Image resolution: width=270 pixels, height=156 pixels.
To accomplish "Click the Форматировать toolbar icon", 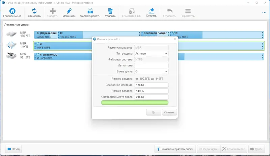I will (x=90, y=11).
